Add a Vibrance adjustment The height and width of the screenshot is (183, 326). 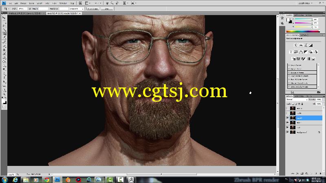(291, 52)
